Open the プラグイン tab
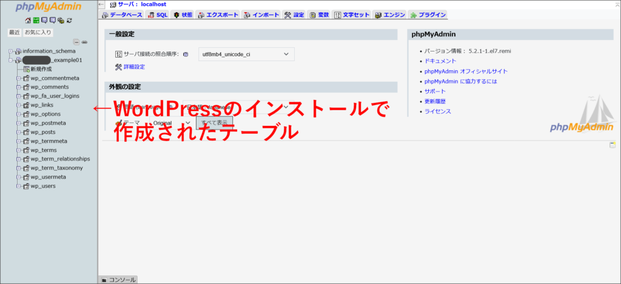This screenshot has height=284, width=621. click(428, 15)
